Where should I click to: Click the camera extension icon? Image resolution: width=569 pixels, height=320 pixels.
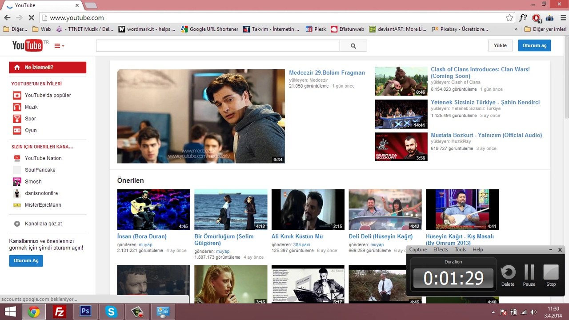pyautogui.click(x=549, y=18)
